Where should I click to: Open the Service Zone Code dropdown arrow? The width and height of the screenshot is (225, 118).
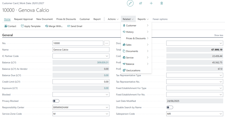pos(107,114)
